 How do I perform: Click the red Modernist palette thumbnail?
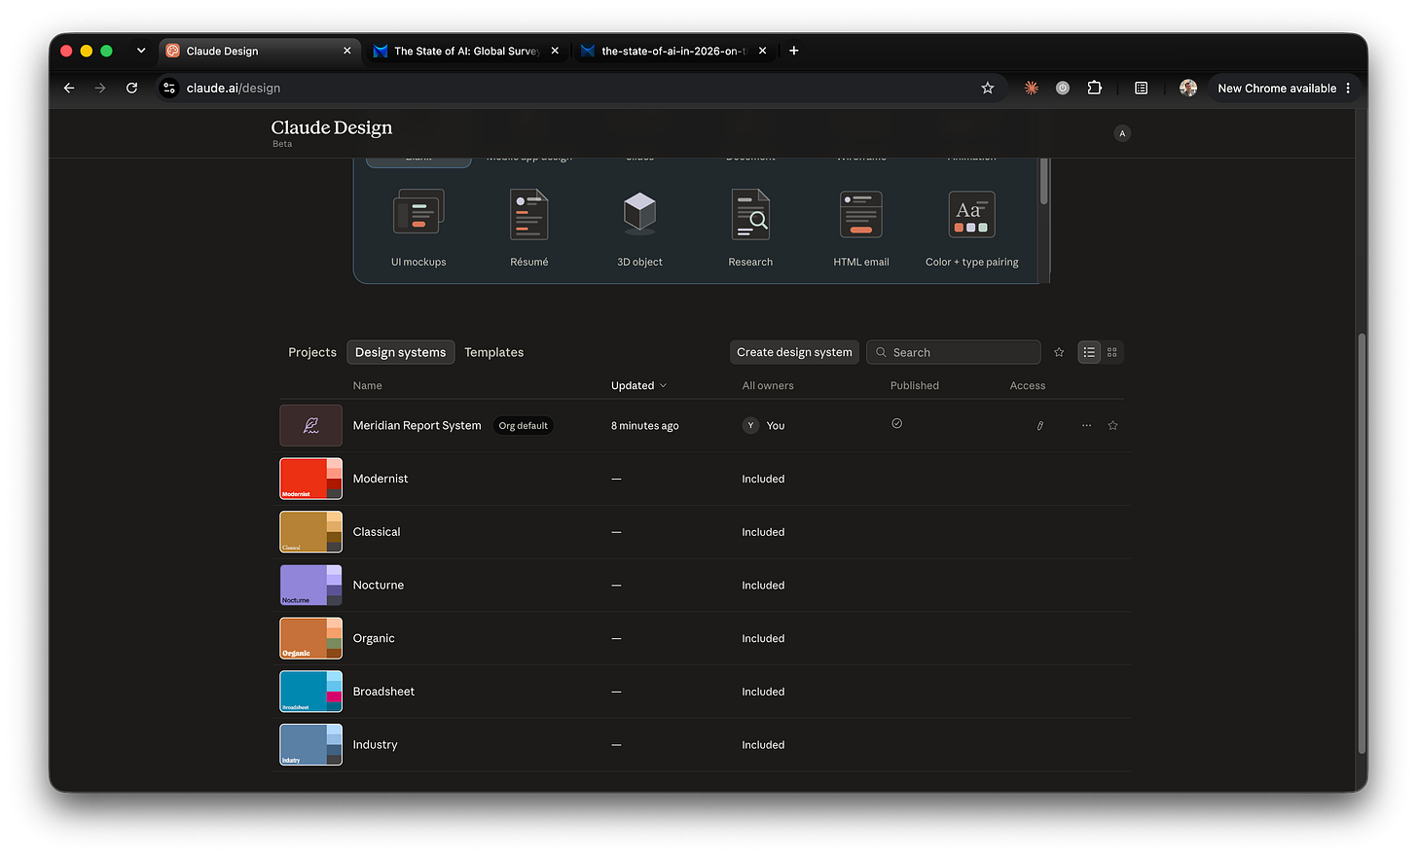(311, 479)
